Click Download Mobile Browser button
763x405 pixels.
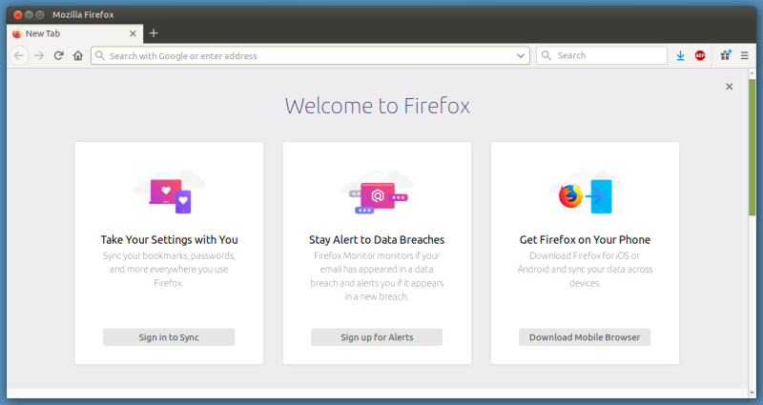[x=585, y=337]
